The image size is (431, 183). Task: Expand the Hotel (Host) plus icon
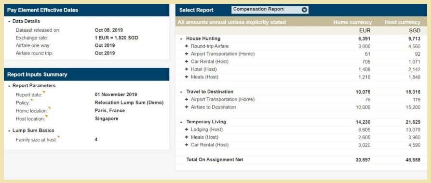pyautogui.click(x=187, y=69)
